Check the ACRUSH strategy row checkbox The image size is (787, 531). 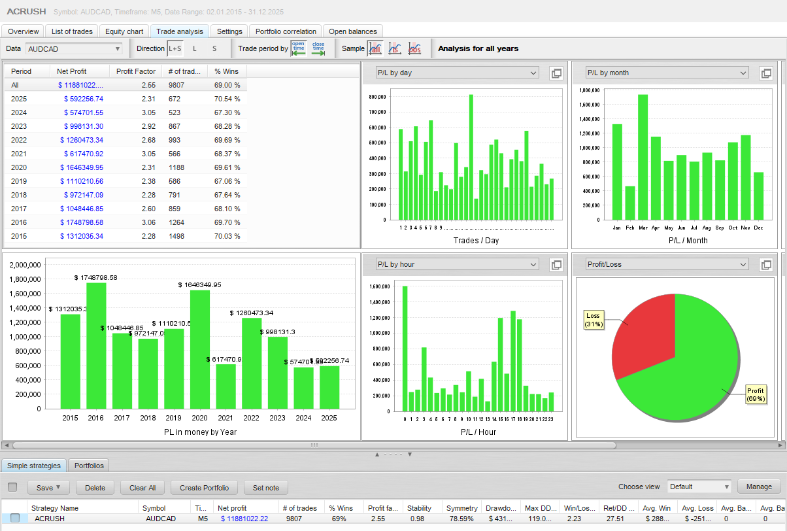(15, 518)
